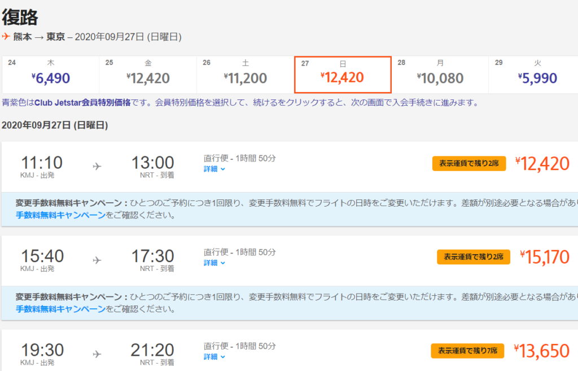The width and height of the screenshot is (578, 371).
Task: Select Saturday the 26th tab ¥11,200
Action: [245, 75]
